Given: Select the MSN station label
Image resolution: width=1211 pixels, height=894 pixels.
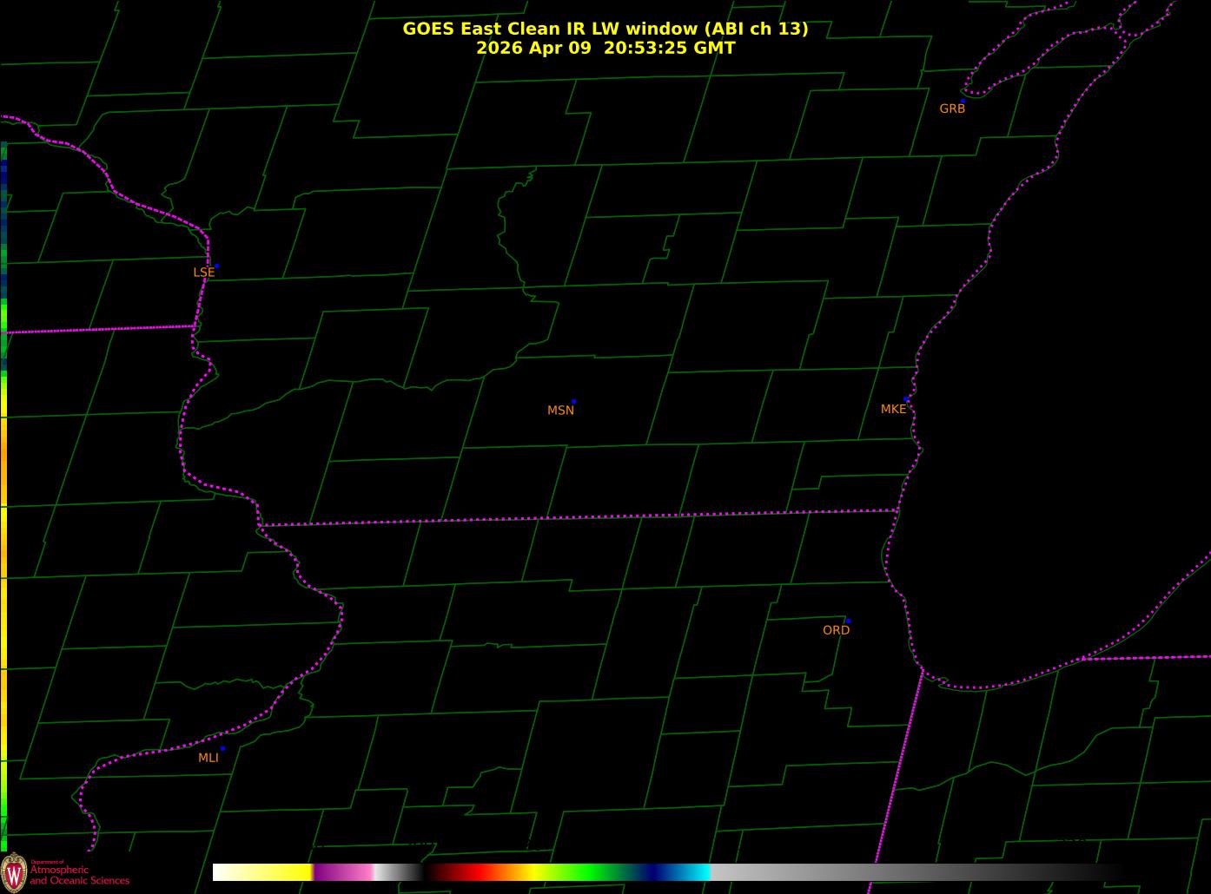Looking at the screenshot, I should tap(560, 411).
